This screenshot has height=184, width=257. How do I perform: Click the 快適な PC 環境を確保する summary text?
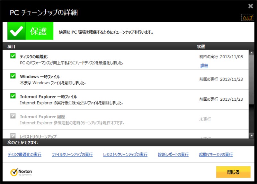tap(106, 32)
